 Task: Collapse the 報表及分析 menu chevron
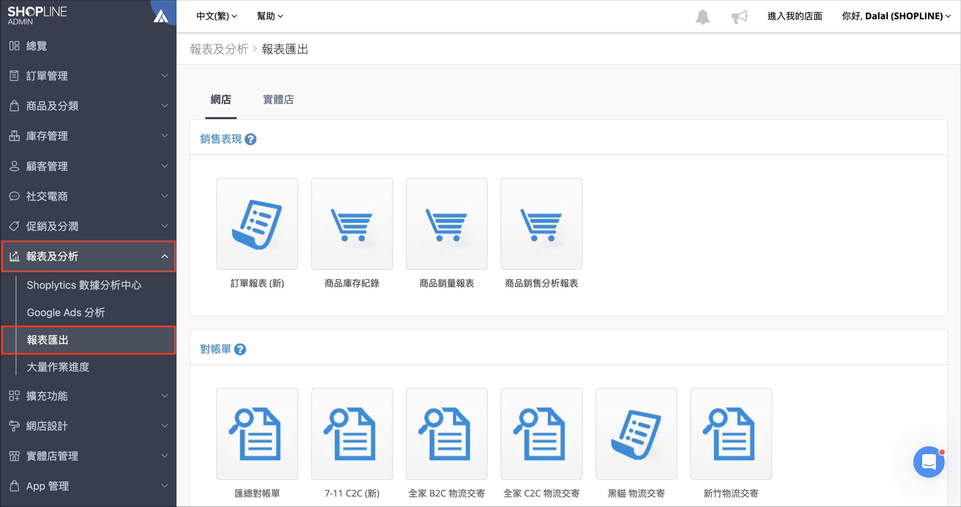pos(164,256)
